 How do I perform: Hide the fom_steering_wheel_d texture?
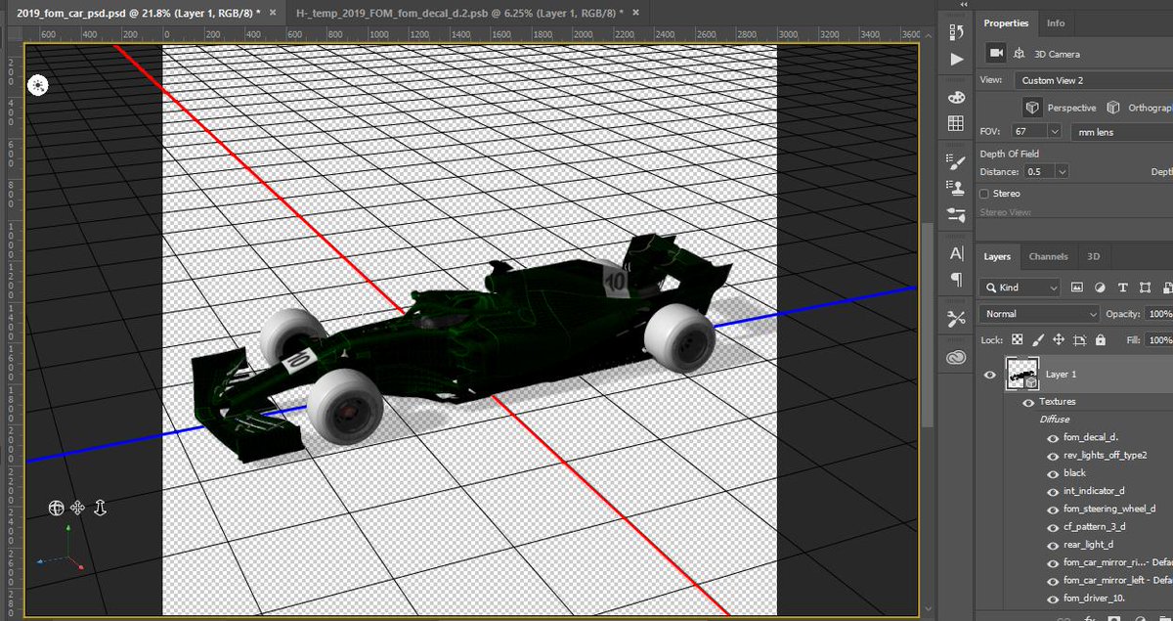tap(1053, 510)
